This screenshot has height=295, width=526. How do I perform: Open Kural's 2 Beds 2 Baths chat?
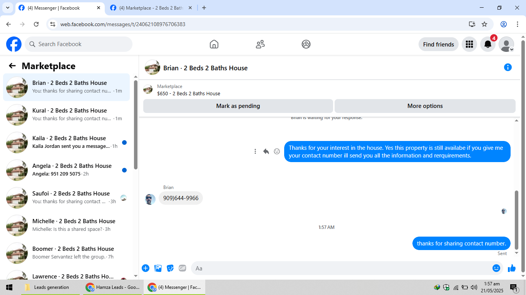[x=67, y=115]
